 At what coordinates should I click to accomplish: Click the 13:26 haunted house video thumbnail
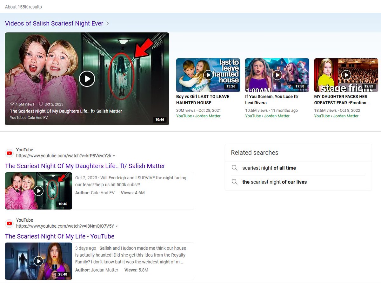208,75
